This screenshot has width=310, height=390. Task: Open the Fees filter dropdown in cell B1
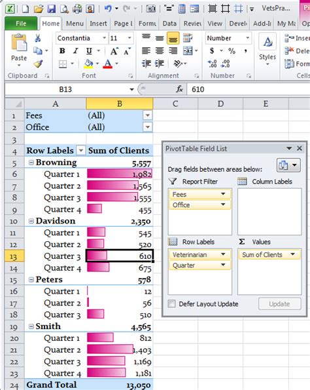point(147,115)
